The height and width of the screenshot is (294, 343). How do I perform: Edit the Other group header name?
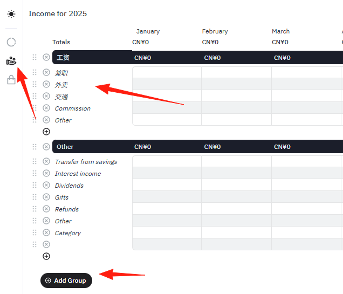(x=65, y=147)
